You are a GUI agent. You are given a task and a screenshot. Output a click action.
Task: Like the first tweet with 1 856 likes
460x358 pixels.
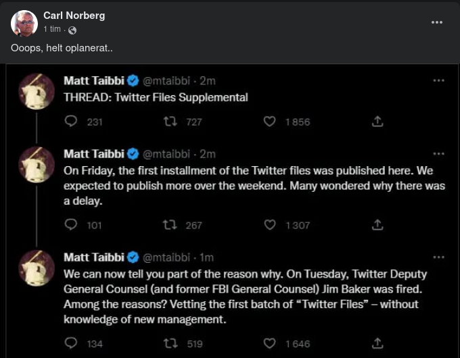tap(269, 122)
